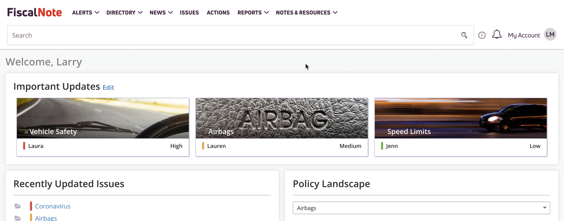The image size is (564, 221).
Task: Click the Medium priority label
Action: click(x=350, y=146)
